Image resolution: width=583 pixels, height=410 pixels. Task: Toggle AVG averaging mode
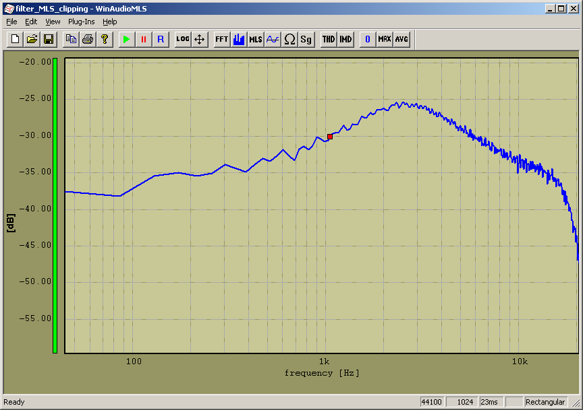pos(401,39)
